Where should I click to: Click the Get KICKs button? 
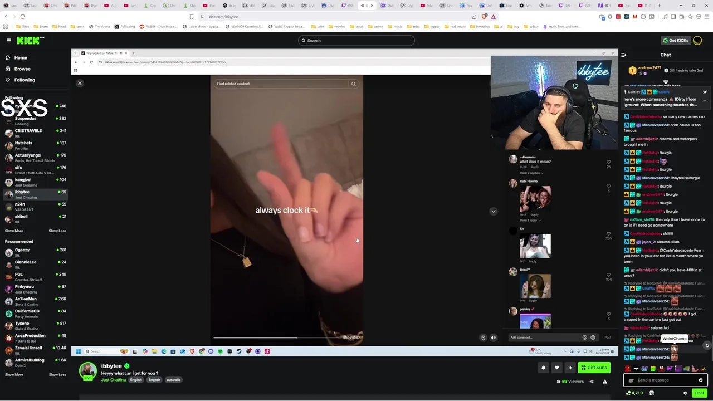click(x=676, y=40)
